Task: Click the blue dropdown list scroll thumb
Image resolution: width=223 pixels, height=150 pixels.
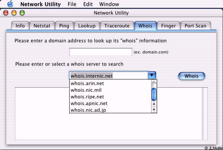Action: tap(154, 94)
